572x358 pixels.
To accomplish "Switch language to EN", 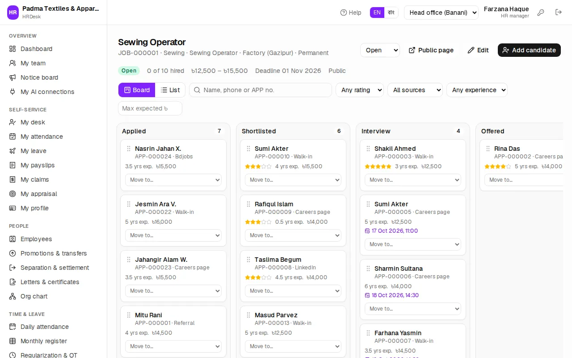I will tap(377, 13).
